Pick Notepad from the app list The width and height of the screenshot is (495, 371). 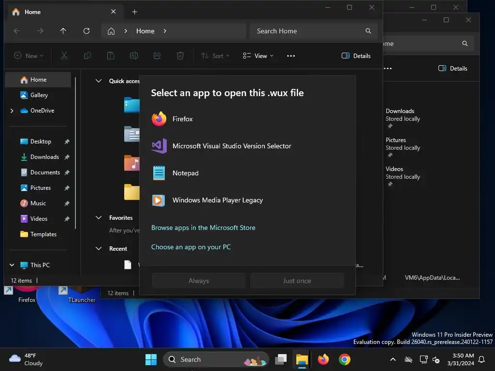247,173
